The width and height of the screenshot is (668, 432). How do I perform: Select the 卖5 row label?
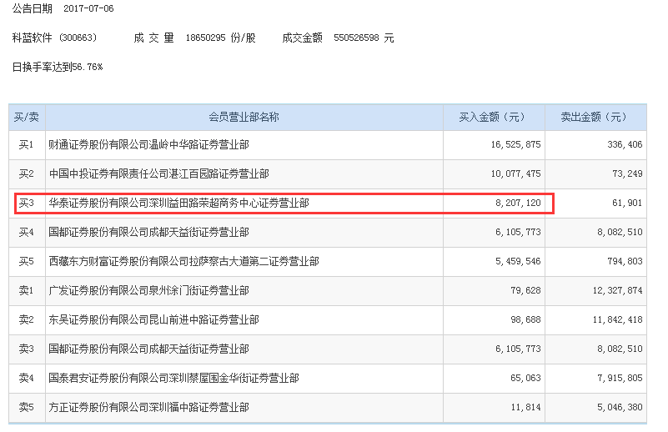pos(27,407)
